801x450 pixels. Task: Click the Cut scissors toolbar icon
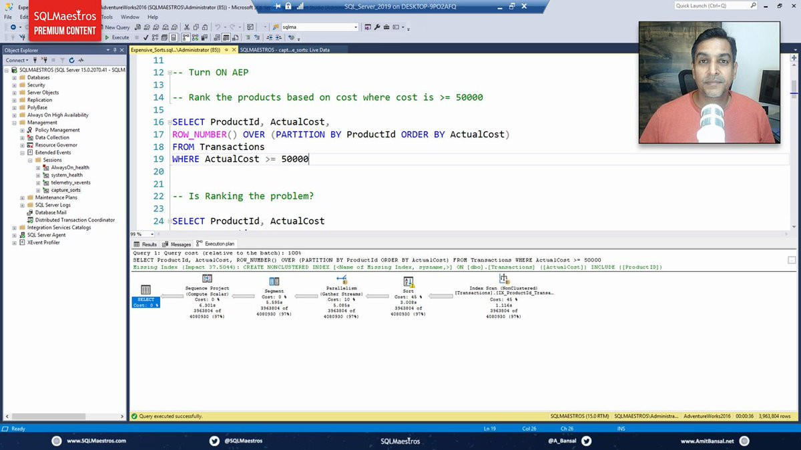187,27
